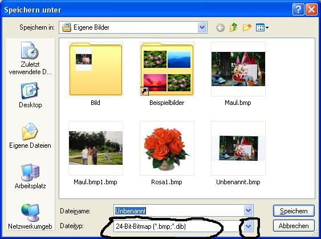Create a new folder icon
Screen dimensions: 321x239
pyautogui.click(x=247, y=27)
